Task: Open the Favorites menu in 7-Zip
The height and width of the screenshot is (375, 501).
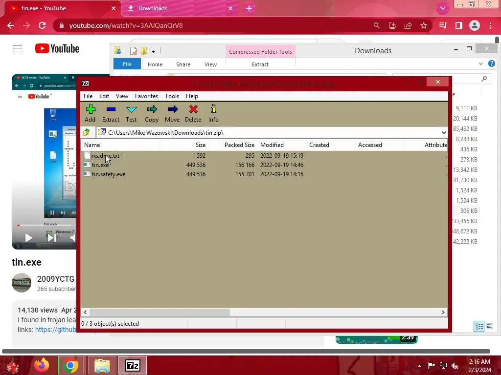Action: (146, 96)
